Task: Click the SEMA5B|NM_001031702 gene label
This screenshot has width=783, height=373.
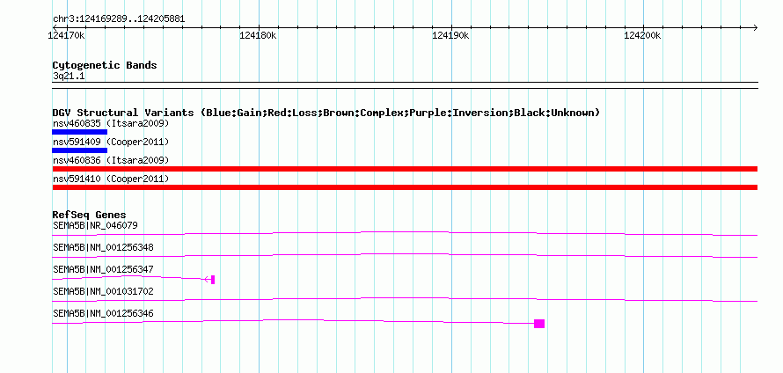Action: 103,291
